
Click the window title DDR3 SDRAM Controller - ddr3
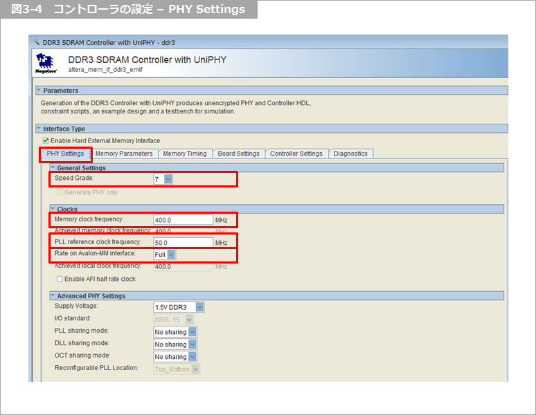click(109, 43)
